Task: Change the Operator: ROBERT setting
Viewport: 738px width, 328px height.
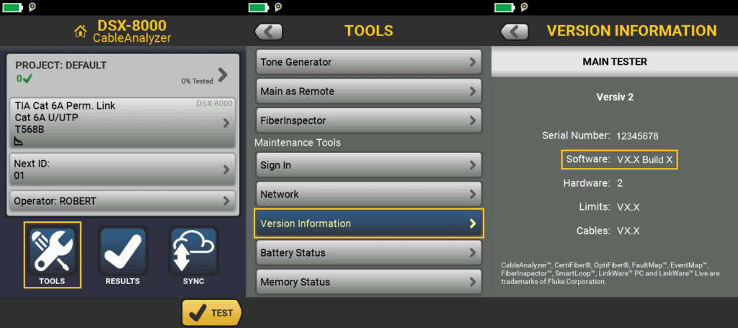Action: 122,200
